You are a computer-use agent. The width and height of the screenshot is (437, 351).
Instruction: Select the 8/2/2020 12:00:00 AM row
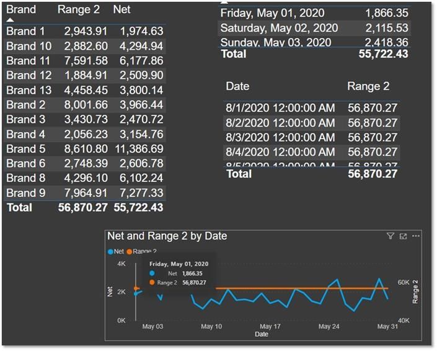point(312,123)
